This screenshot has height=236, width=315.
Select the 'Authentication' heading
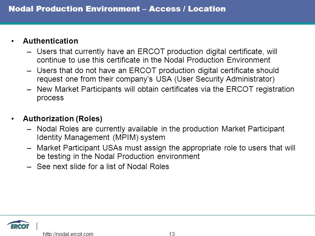click(x=51, y=41)
